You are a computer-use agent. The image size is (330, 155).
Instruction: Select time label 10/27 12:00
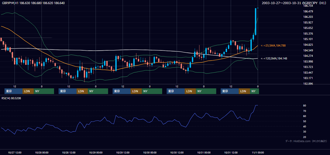[x=15, y=152]
